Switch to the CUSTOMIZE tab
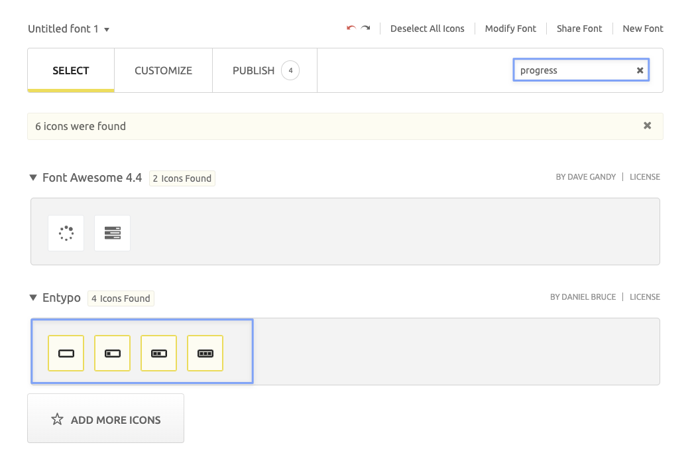 [163, 70]
